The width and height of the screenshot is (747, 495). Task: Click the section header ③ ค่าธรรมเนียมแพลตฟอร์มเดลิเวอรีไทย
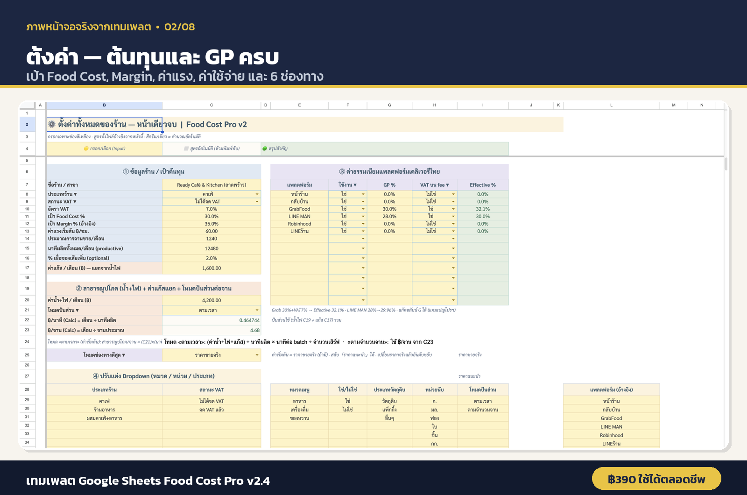pyautogui.click(x=389, y=171)
